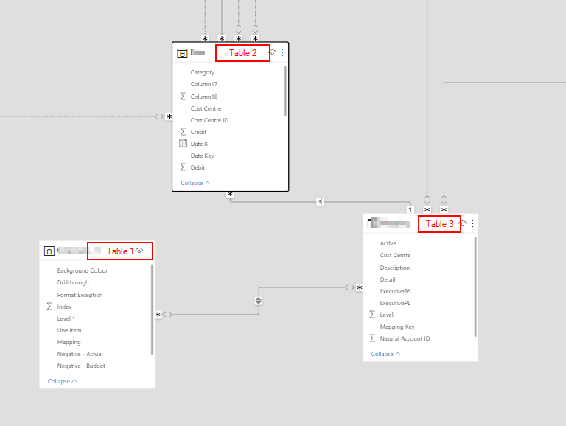Select the Line Item field
This screenshot has height=426, width=566.
69,330
